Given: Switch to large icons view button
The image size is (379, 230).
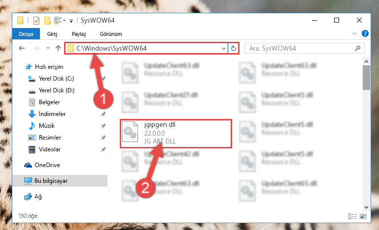Looking at the screenshot, I should [x=363, y=216].
